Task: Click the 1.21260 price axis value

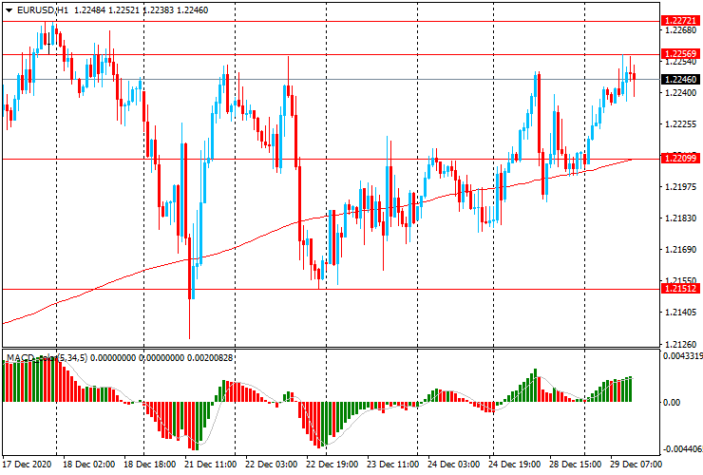Action: click(679, 344)
